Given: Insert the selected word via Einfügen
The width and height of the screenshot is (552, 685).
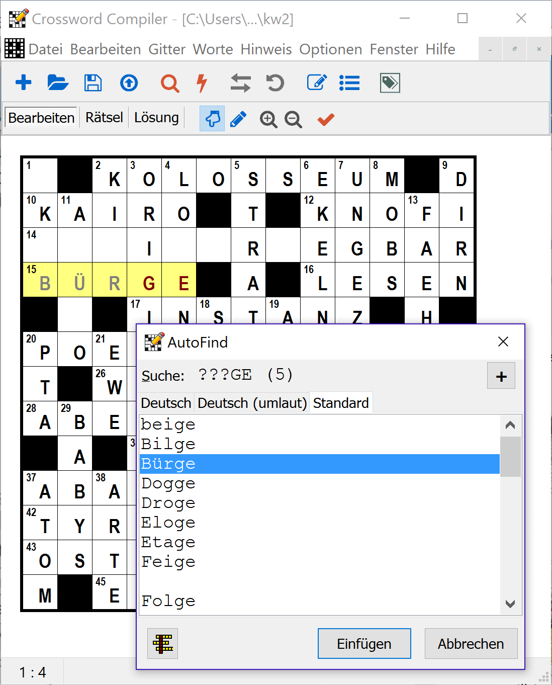Looking at the screenshot, I should pos(363,643).
